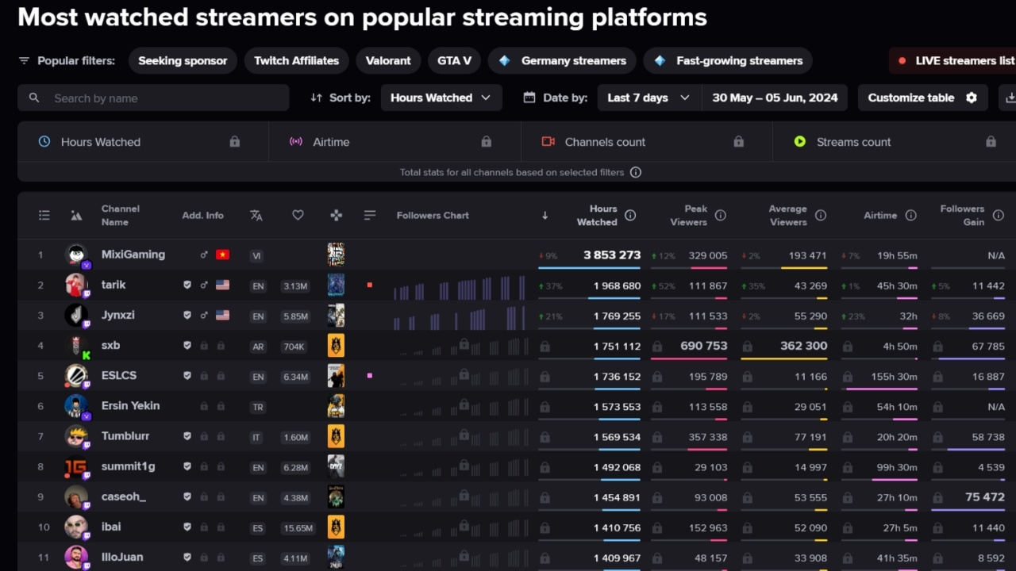Screen dimensions: 1016x571
Task: Click the calendar icon beside Date by
Action: [529, 98]
